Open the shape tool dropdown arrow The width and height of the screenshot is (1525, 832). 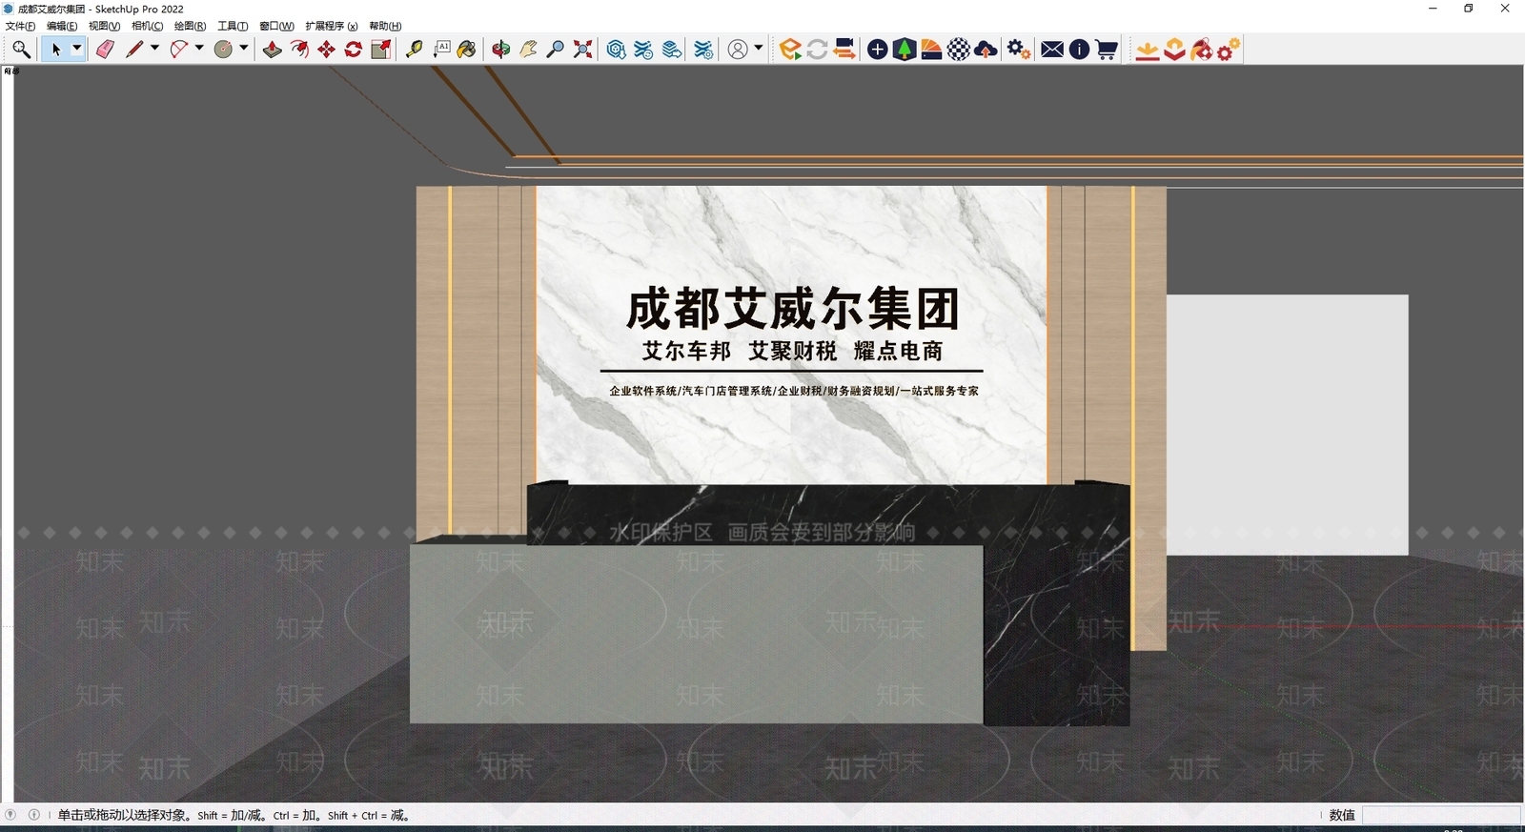[x=244, y=48]
